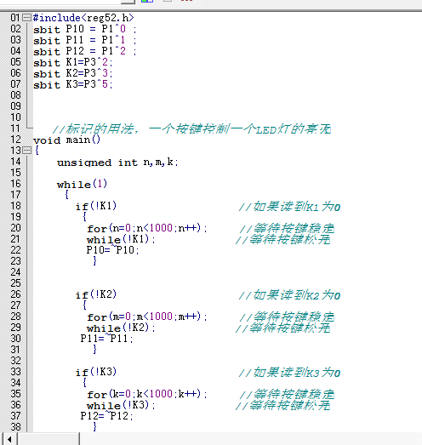Image resolution: width=422 pixels, height=445 pixels.
Task: Click the 'sbit K1=P3^2' line
Action: [73, 62]
